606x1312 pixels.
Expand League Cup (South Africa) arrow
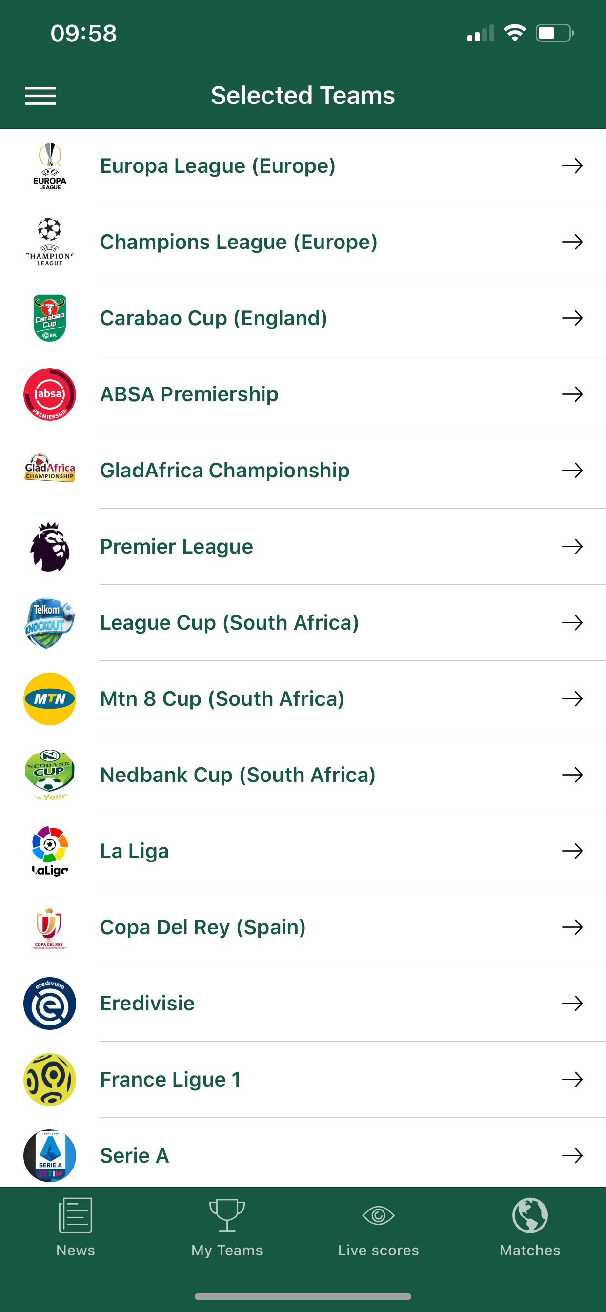pos(572,622)
